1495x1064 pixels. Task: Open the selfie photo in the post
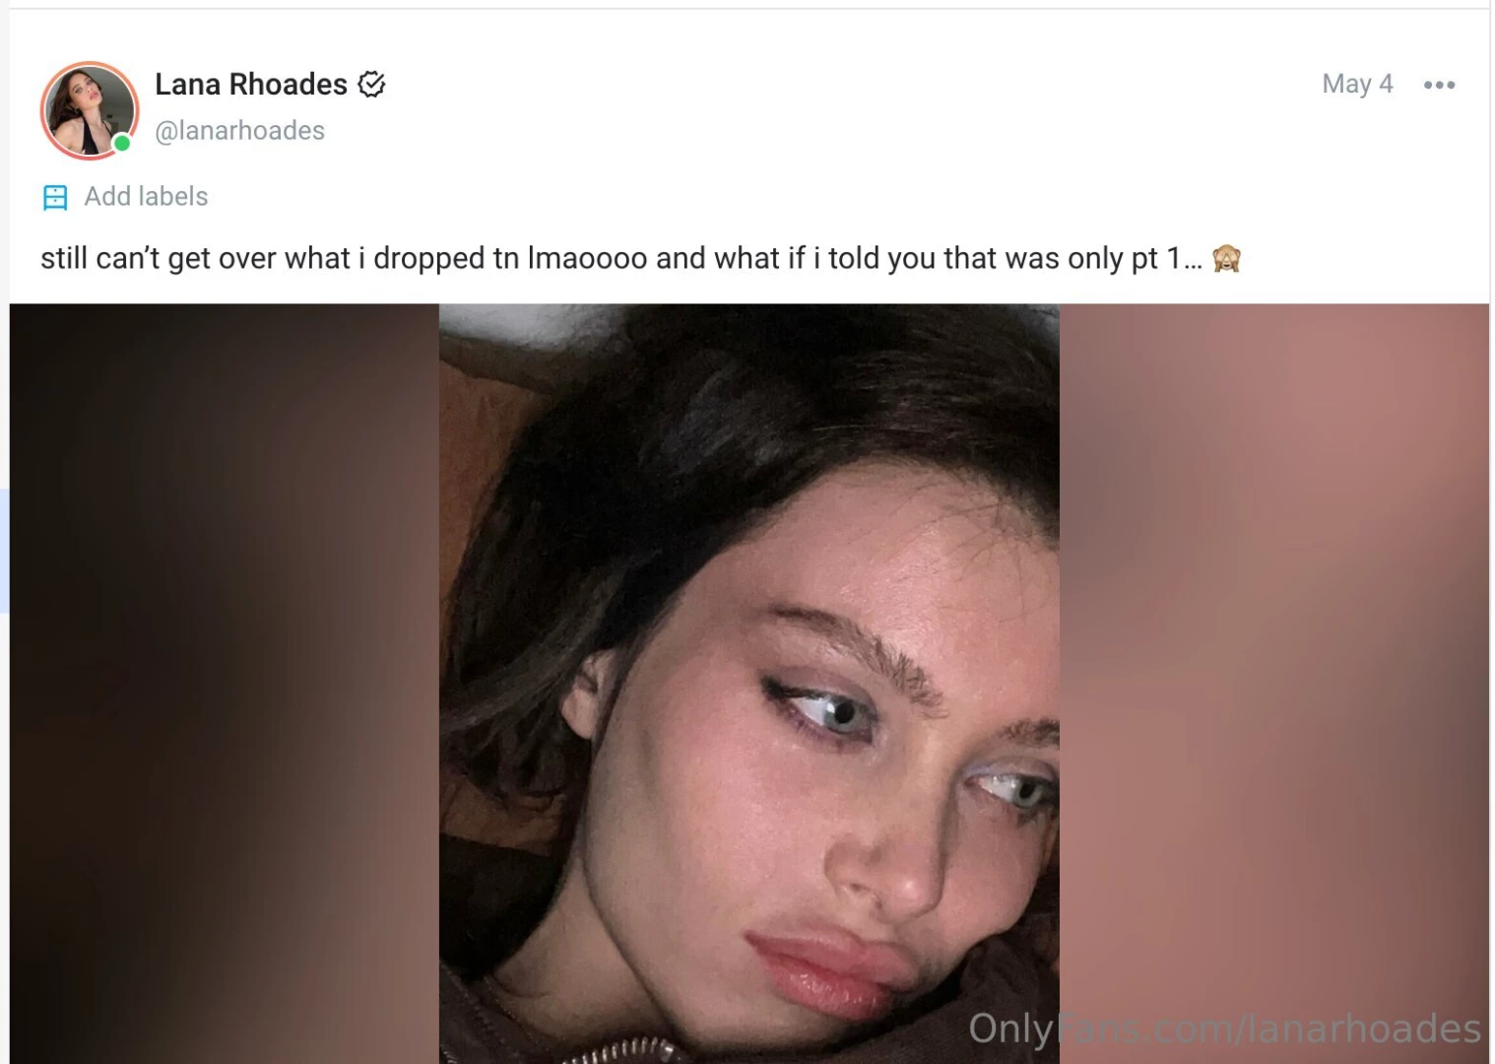(748, 684)
